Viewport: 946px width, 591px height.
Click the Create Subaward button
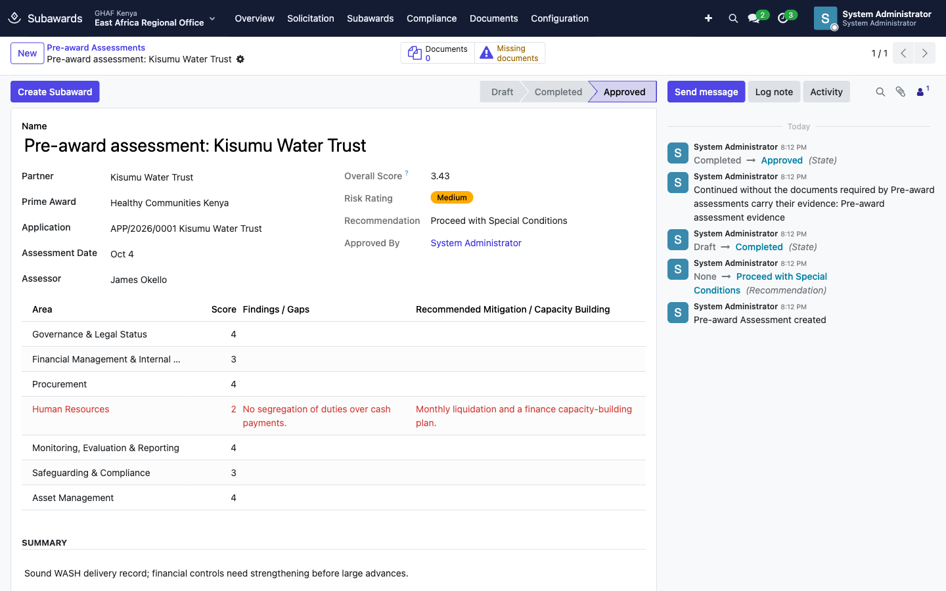click(55, 92)
